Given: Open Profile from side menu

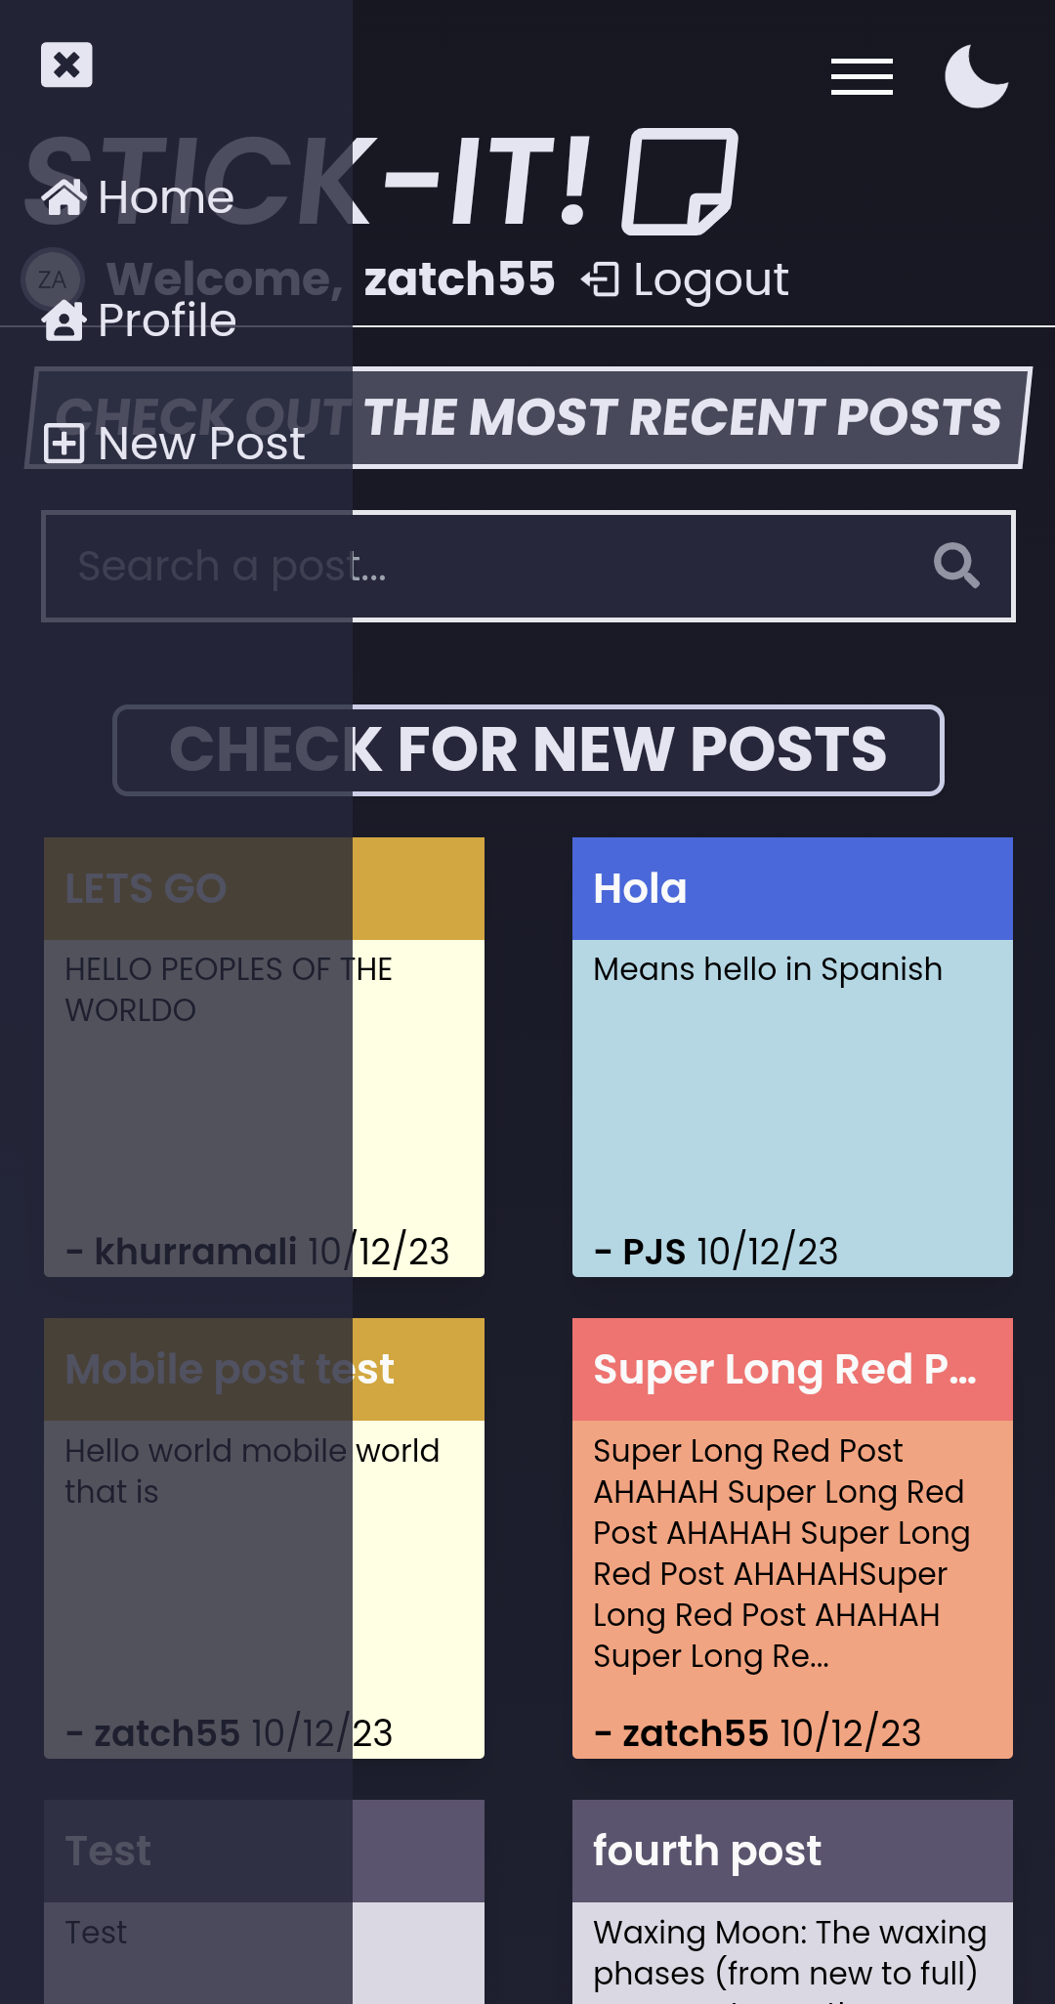Looking at the screenshot, I should pos(139,320).
